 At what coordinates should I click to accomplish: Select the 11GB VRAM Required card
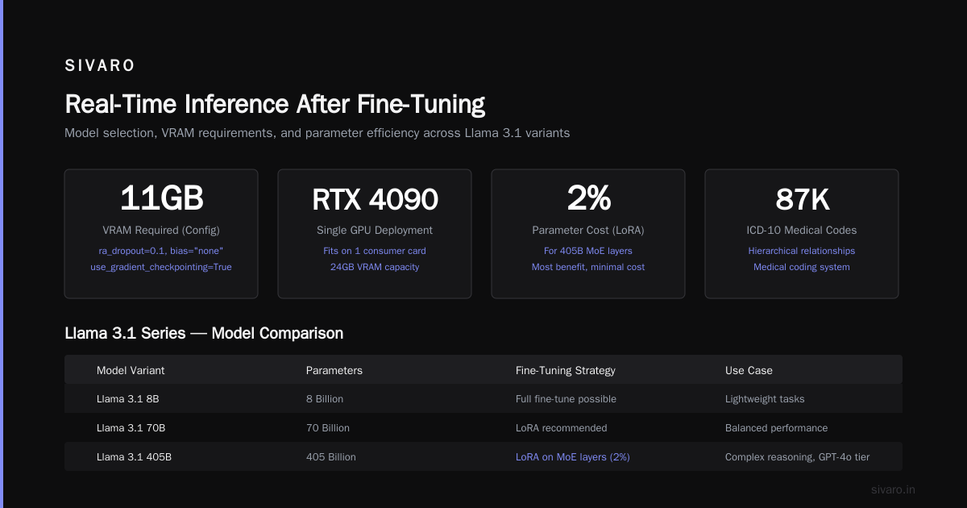pyautogui.click(x=161, y=234)
